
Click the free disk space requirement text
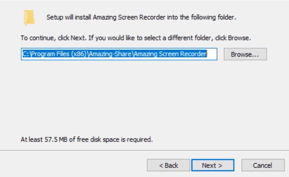tap(87, 140)
